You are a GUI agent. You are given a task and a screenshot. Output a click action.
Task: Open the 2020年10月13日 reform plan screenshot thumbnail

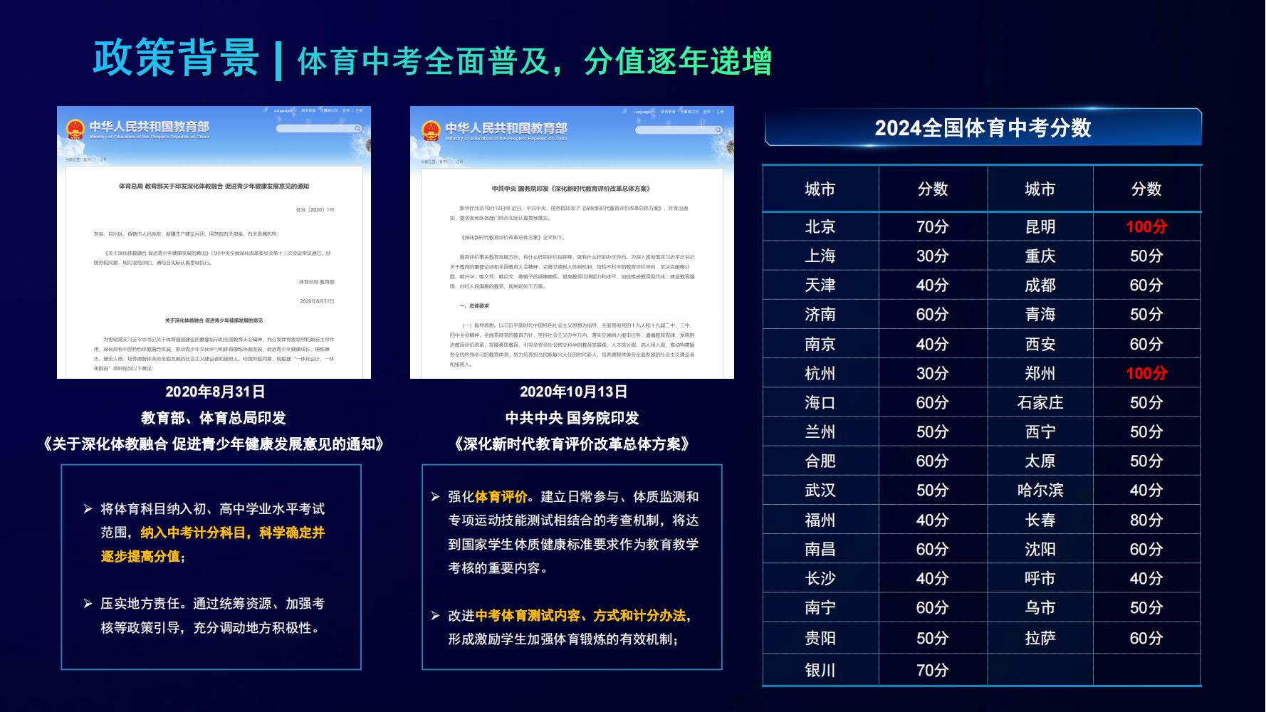pyautogui.click(x=572, y=242)
